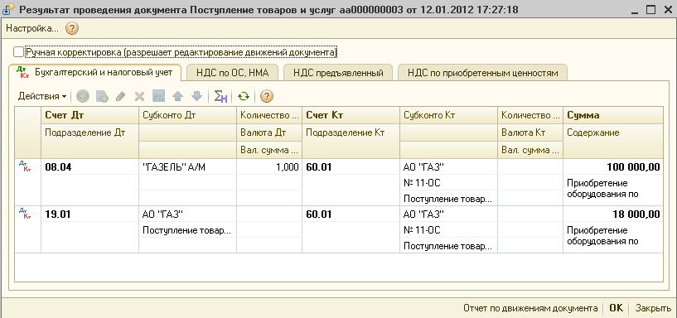Click the Валюта Дт column header
The width and height of the screenshot is (677, 318).
pyautogui.click(x=269, y=132)
